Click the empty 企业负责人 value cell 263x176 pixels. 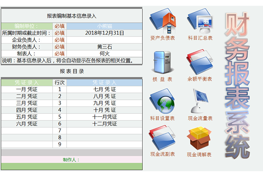104,40
